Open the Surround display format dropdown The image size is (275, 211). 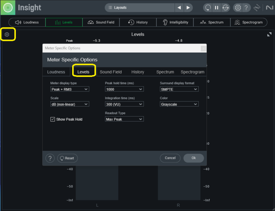179,89
